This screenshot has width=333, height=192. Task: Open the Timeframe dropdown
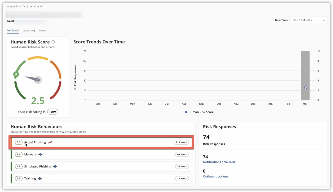(x=308, y=20)
